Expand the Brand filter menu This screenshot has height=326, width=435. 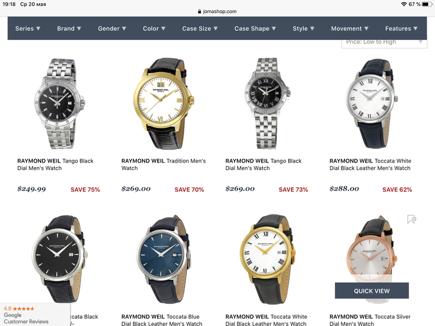[69, 29]
